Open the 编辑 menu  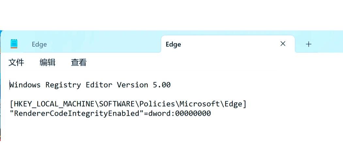[x=47, y=63]
